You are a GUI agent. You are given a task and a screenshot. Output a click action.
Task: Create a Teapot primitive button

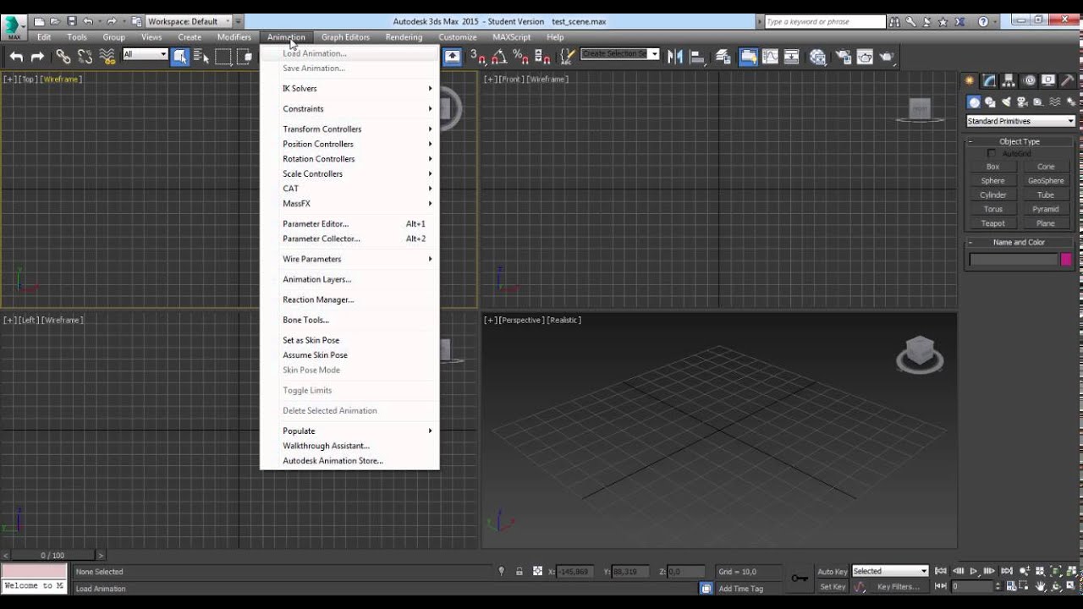(x=993, y=223)
